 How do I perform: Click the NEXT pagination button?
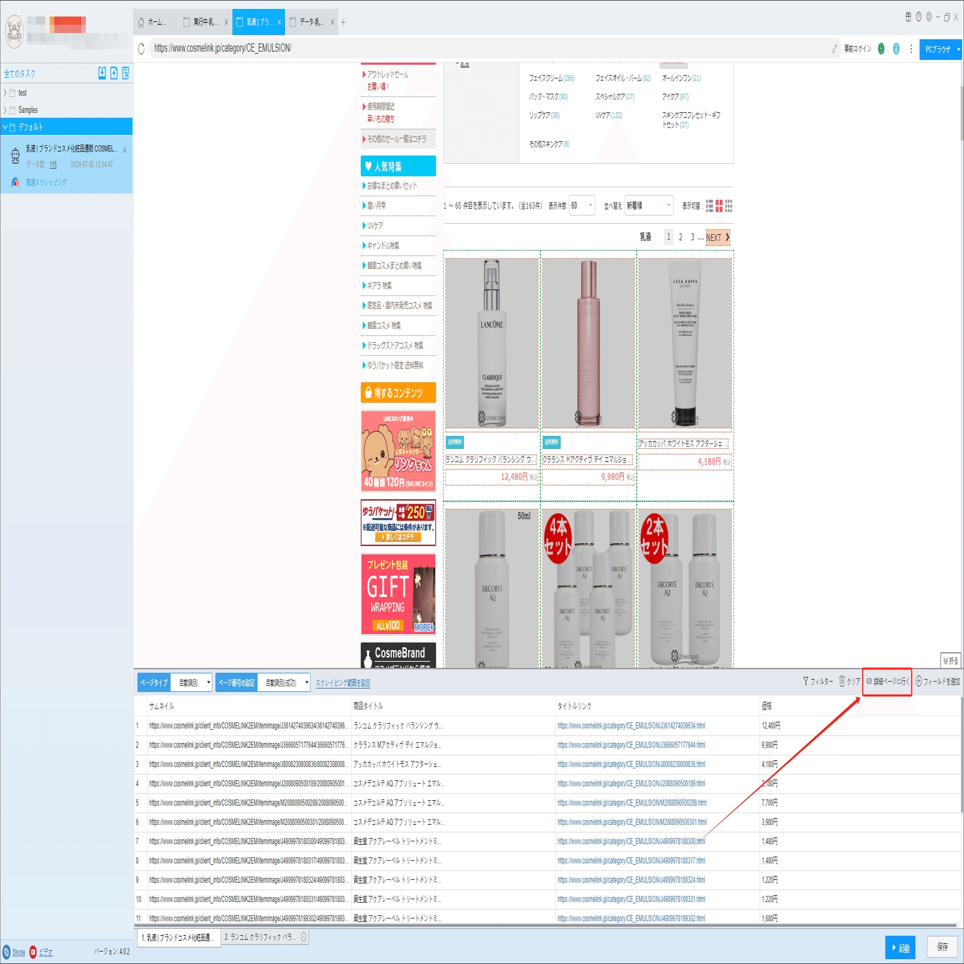click(718, 238)
